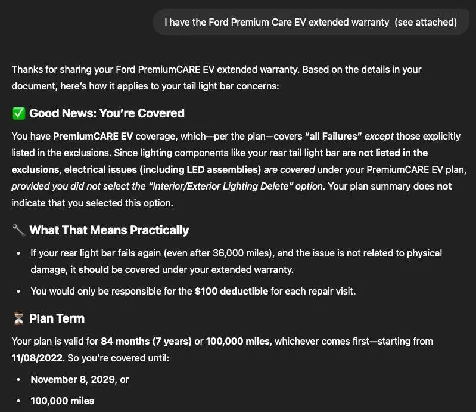Click the green check mark emoji
The width and height of the screenshot is (476, 412).
click(18, 113)
